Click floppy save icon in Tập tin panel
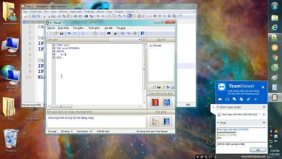The image size is (282, 159). pyautogui.click(x=159, y=87)
